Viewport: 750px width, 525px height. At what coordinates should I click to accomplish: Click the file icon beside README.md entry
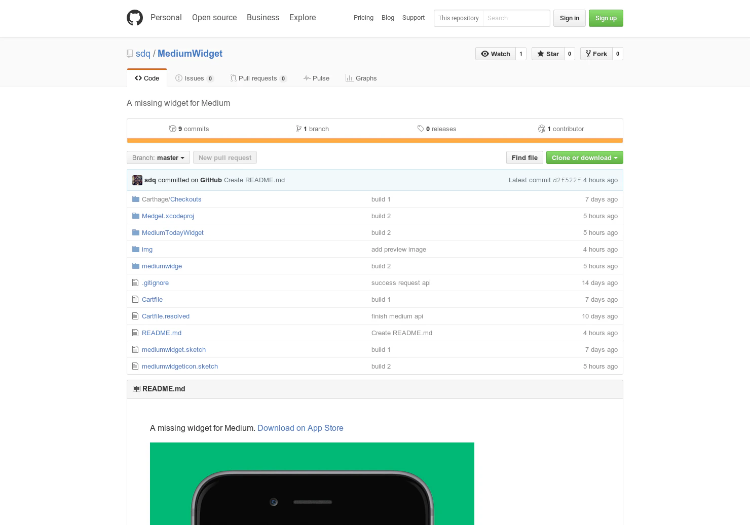[x=135, y=333]
